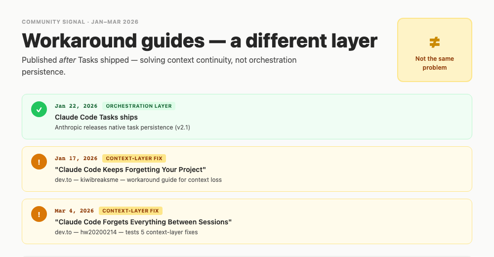The image size is (494, 257).
Task: Click the orange warning icon beside Mar 4 entry
Action: (x=39, y=214)
